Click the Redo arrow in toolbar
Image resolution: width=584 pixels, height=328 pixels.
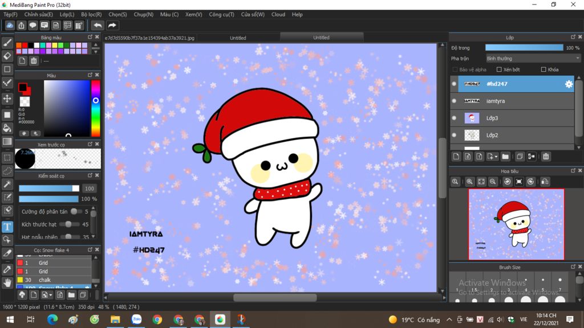(112, 25)
